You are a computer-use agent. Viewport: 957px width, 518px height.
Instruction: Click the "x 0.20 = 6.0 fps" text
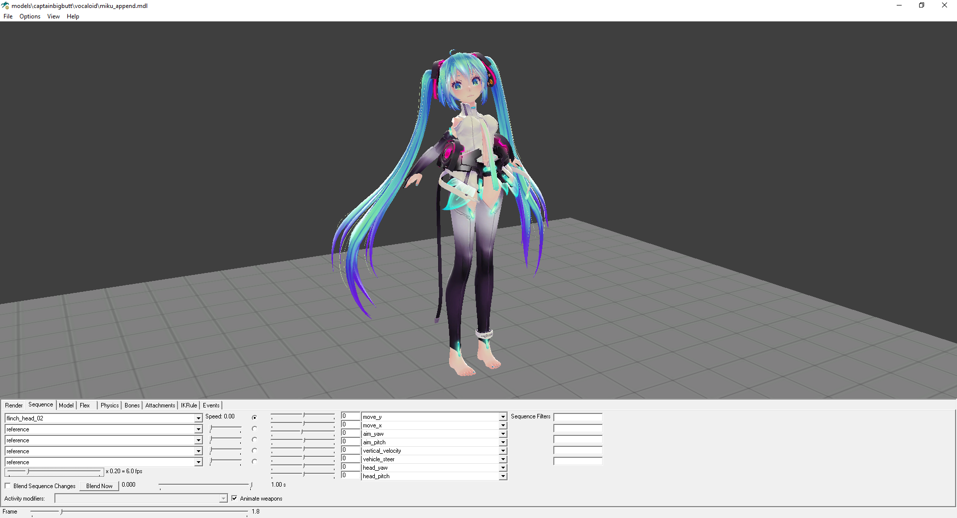click(124, 471)
